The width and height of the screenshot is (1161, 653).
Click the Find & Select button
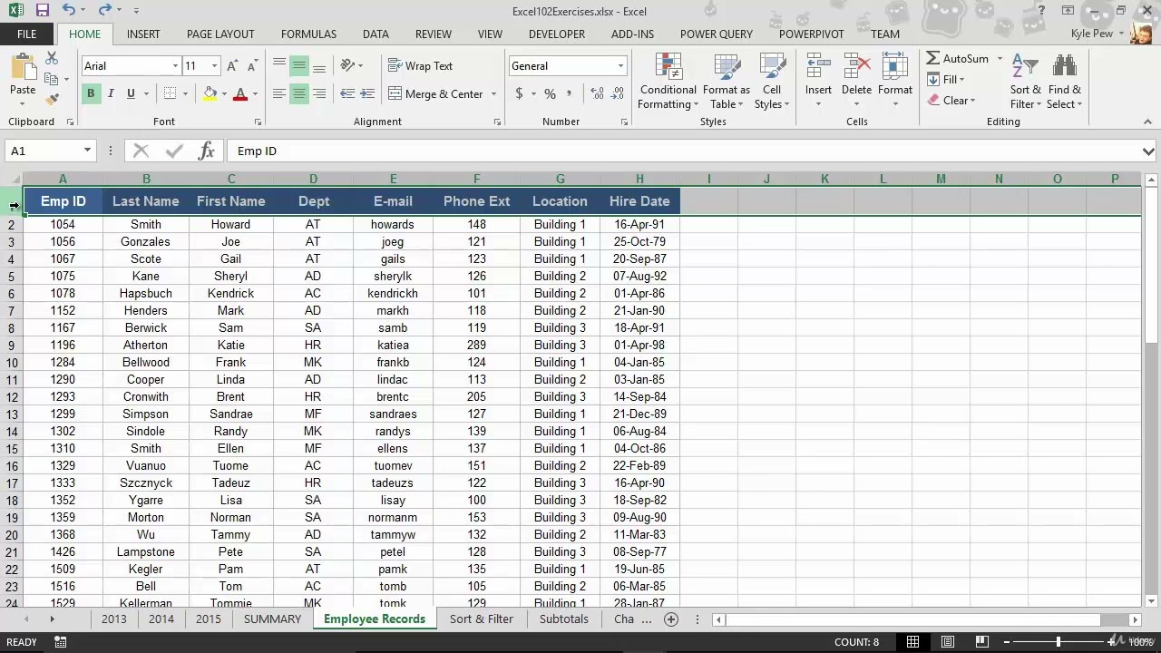[x=1065, y=81]
